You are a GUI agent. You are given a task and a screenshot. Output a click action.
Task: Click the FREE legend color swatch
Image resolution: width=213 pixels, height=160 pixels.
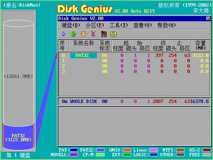click(207, 155)
